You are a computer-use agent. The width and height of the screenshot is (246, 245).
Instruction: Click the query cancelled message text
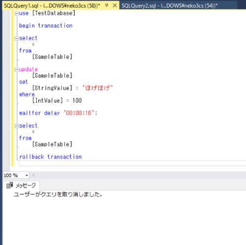click(58, 194)
